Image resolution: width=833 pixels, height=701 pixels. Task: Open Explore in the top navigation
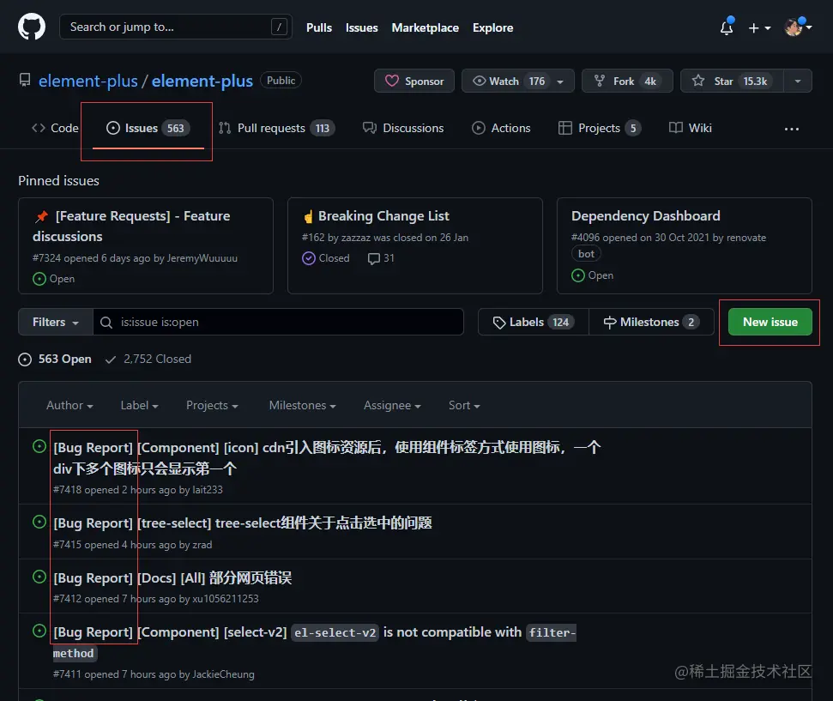click(493, 27)
